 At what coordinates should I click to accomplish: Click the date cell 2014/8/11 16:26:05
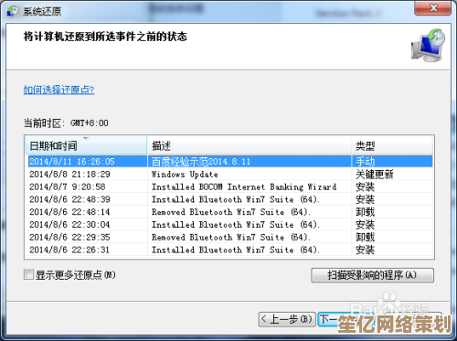(72, 162)
